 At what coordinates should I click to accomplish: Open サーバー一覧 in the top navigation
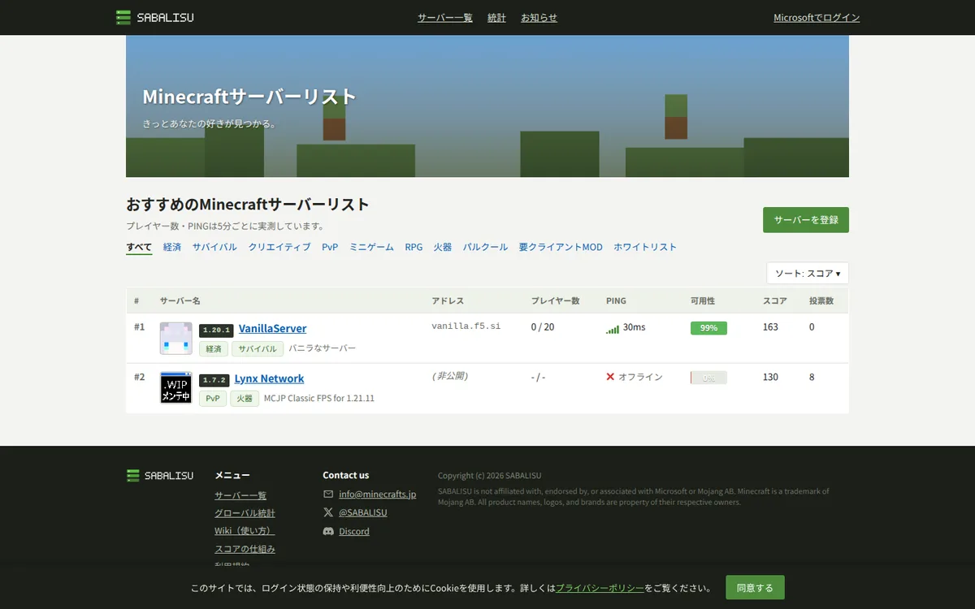pyautogui.click(x=445, y=17)
